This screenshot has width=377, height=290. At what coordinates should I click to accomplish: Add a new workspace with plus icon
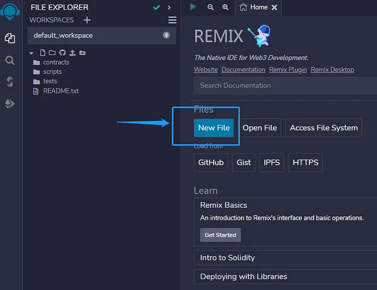click(87, 20)
